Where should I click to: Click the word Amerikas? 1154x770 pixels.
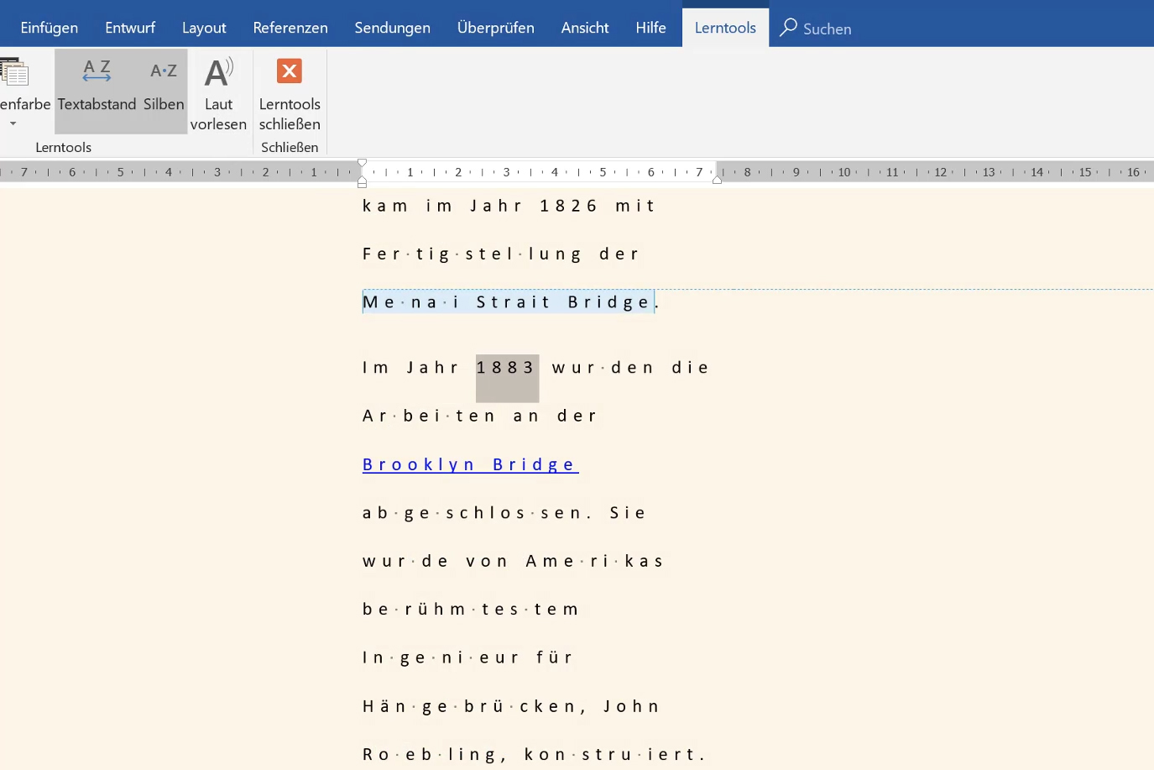click(594, 561)
